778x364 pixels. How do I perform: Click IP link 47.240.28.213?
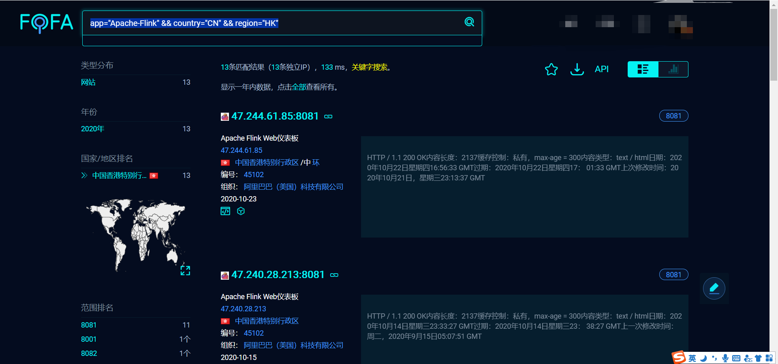(x=244, y=309)
